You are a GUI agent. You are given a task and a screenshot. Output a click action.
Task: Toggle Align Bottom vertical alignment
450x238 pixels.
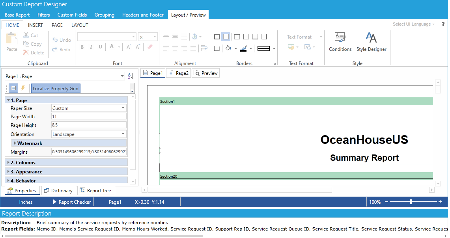click(x=184, y=37)
